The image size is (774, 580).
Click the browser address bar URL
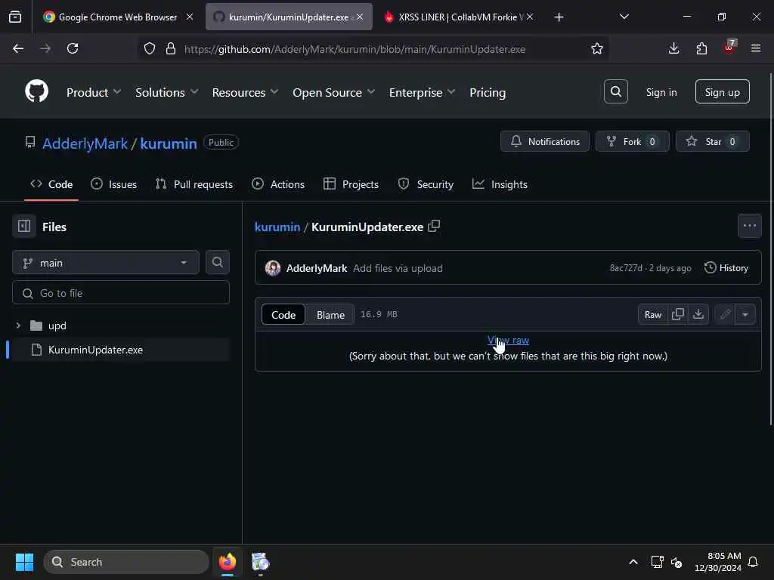[x=354, y=49]
